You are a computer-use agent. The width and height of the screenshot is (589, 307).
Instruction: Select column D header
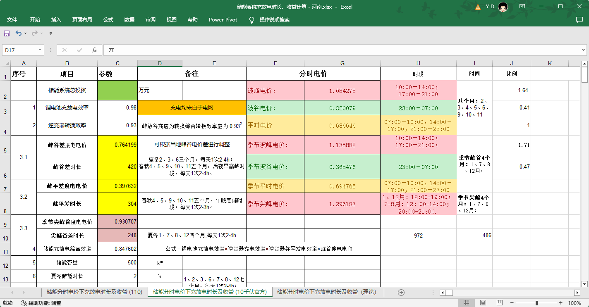[160, 63]
